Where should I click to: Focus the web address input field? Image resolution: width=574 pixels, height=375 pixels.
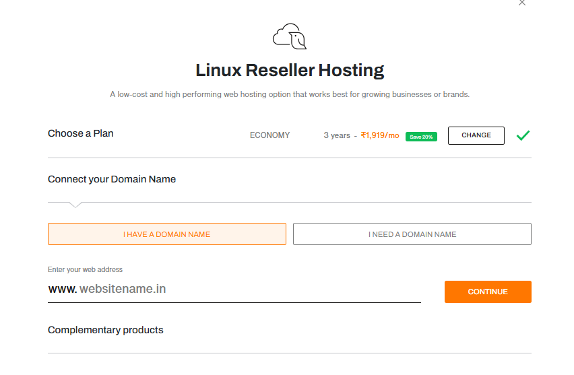pos(234,289)
